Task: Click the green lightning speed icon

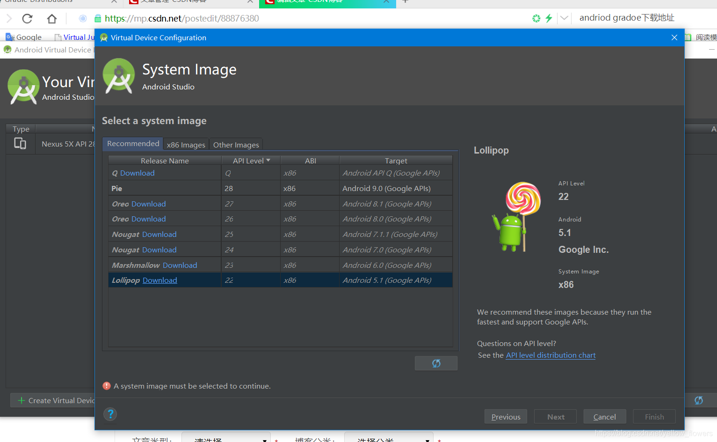Action: point(549,18)
